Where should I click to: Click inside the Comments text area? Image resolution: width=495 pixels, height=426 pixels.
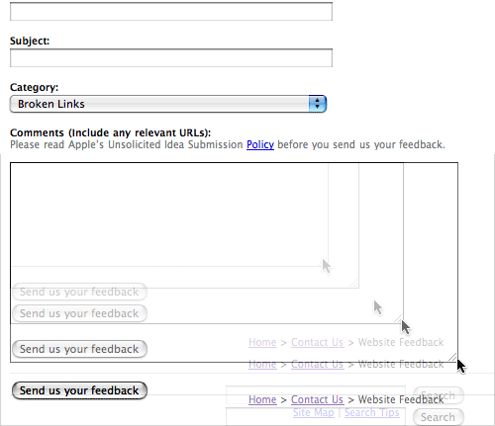pyautogui.click(x=234, y=262)
